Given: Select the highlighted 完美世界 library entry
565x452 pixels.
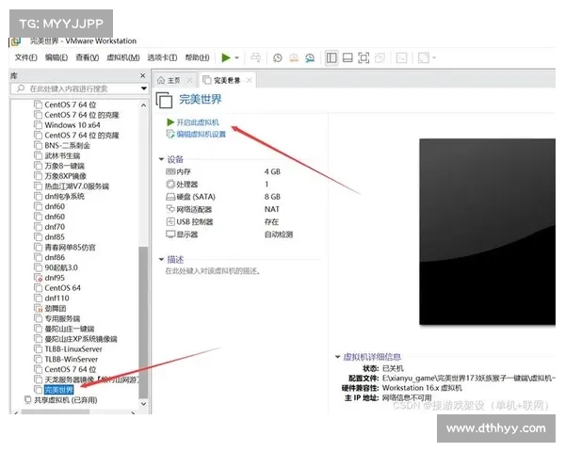Looking at the screenshot, I should pos(58,390).
